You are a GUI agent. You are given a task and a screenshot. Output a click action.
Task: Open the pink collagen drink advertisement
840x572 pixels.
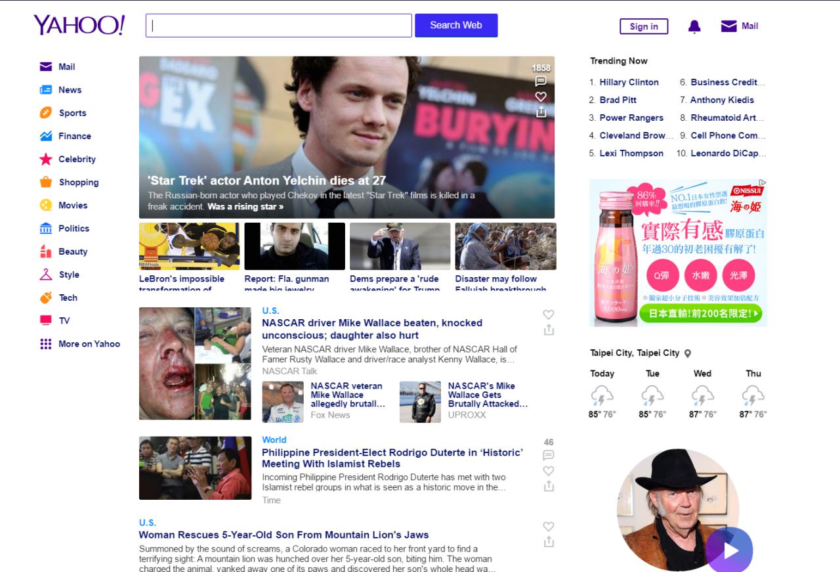(678, 253)
